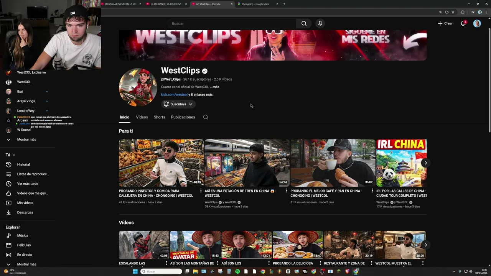This screenshot has width=491, height=276.
Task: Switch to the Vídeos channel tab
Action: (142, 117)
